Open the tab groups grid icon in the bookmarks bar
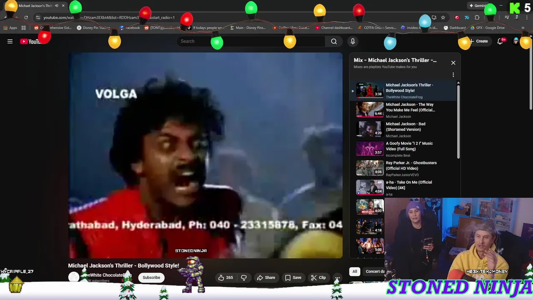533x300 pixels. (24, 28)
